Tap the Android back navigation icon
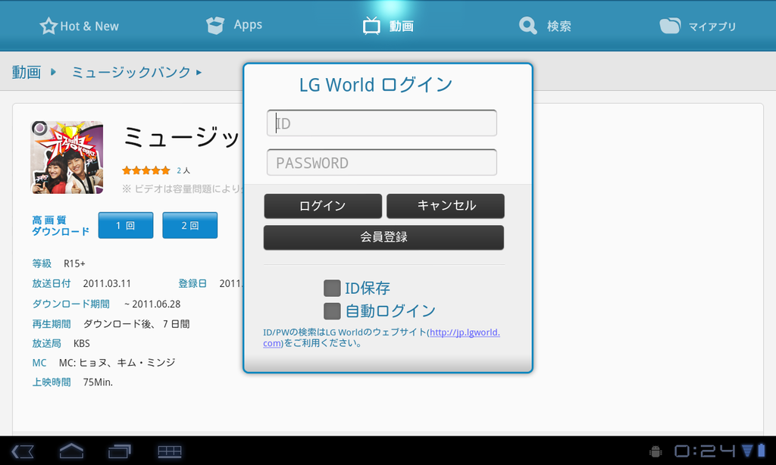This screenshot has height=465, width=776. [x=23, y=451]
